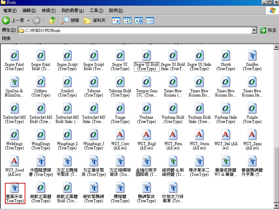Open the Back button history dropdown
Image resolution: width=279 pixels, height=210 pixels.
(28, 21)
